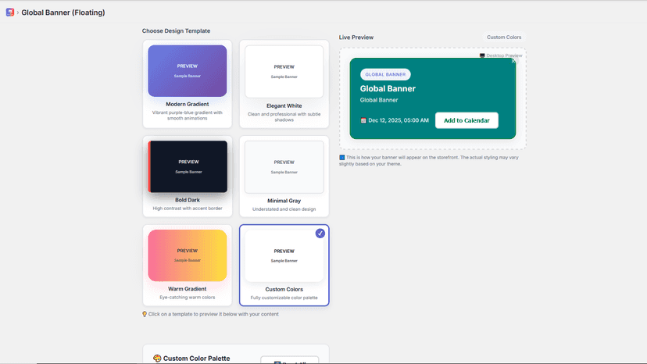The height and width of the screenshot is (364, 647).
Task: Click the Reset button in the Custom Color Palette panel
Action: (290, 360)
